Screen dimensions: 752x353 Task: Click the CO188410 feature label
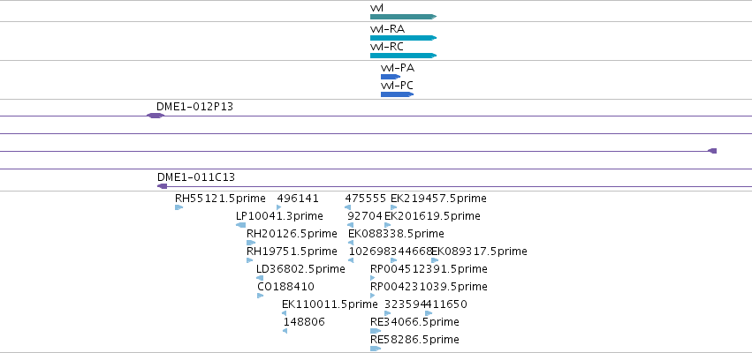[x=285, y=287]
